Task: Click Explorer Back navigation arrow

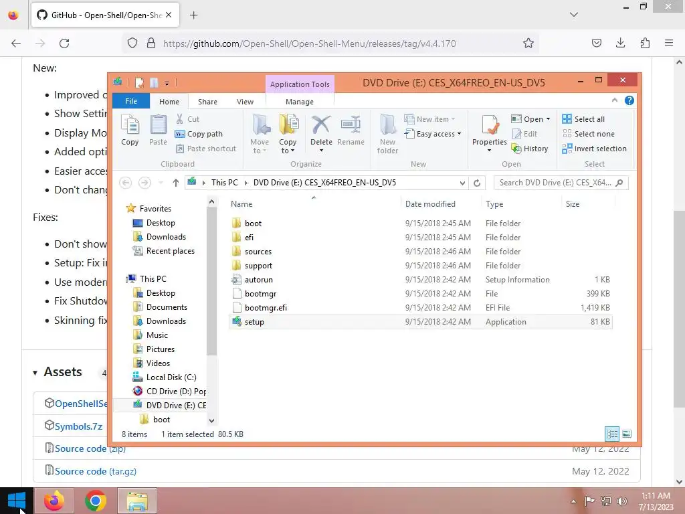Action: pyautogui.click(x=125, y=183)
